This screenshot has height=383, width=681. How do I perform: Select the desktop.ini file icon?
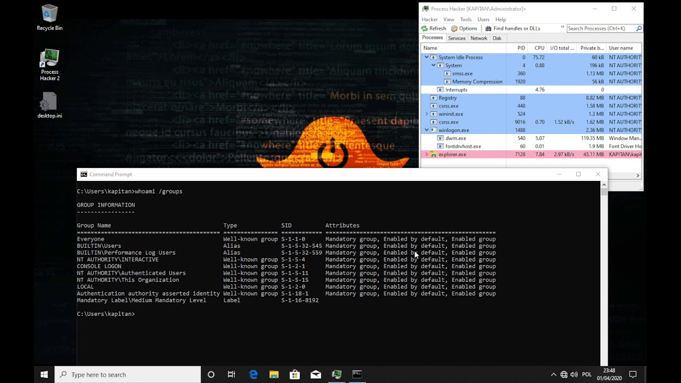(49, 105)
